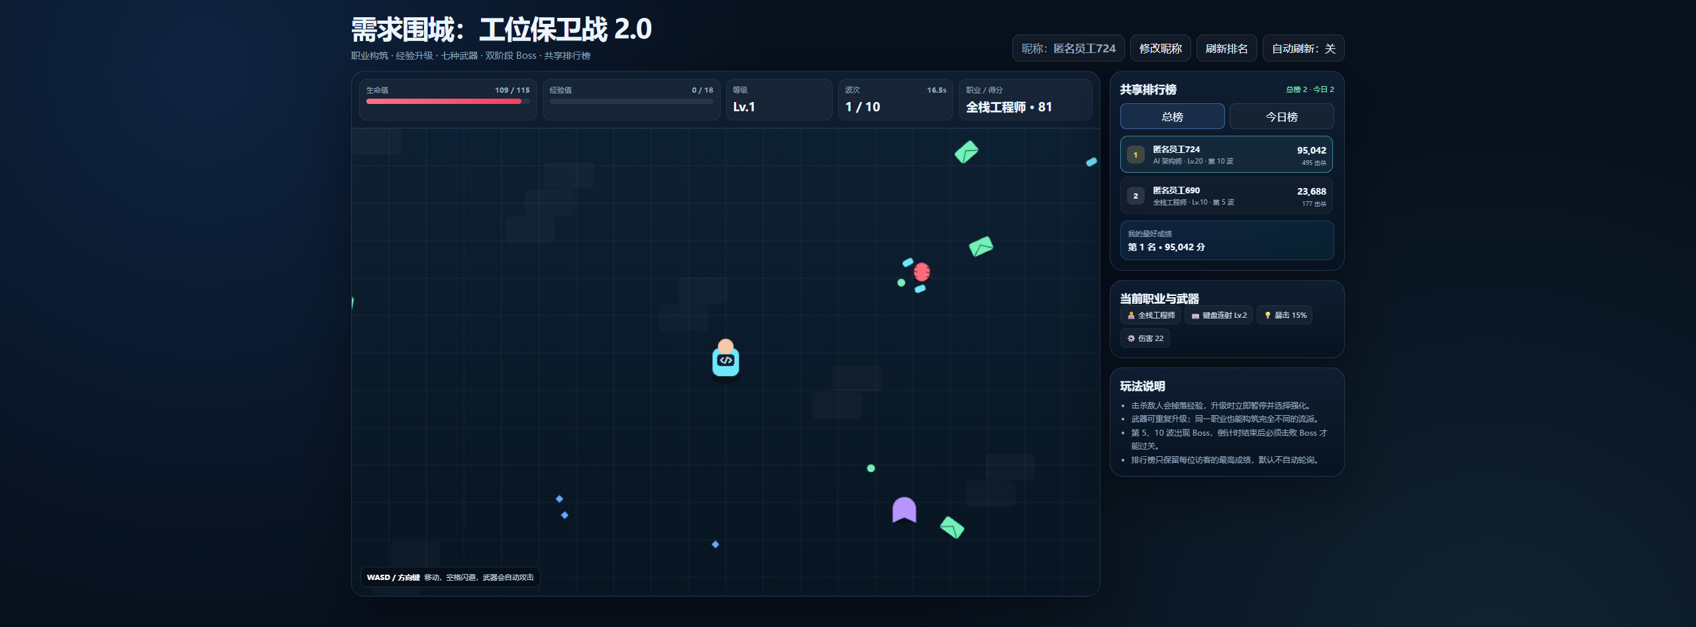The width and height of the screenshot is (1696, 627).
Task: Click the lone green experience orb near the bottom
Action: pyautogui.click(x=871, y=468)
